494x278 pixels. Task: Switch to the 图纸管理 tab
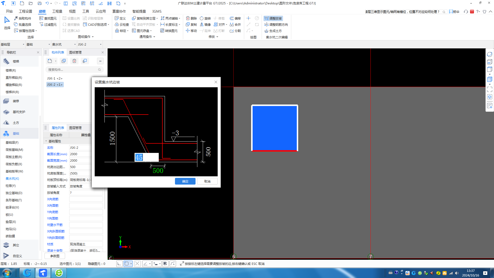click(75, 52)
